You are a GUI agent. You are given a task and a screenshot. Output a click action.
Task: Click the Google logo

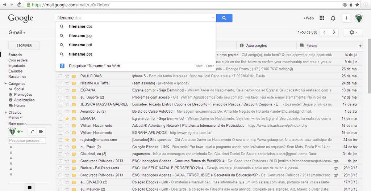click(x=21, y=18)
